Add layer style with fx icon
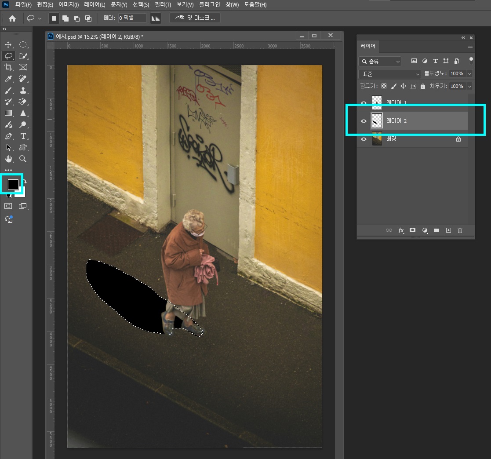Screen dimensions: 491x459 (401, 230)
